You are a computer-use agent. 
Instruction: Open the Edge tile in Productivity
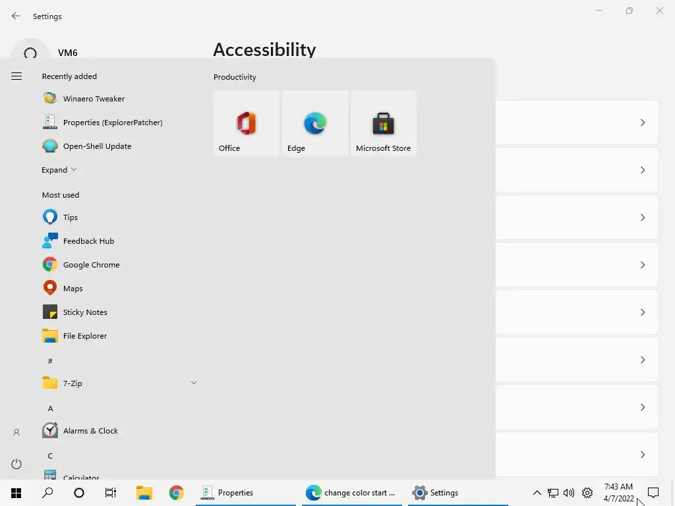pos(315,123)
